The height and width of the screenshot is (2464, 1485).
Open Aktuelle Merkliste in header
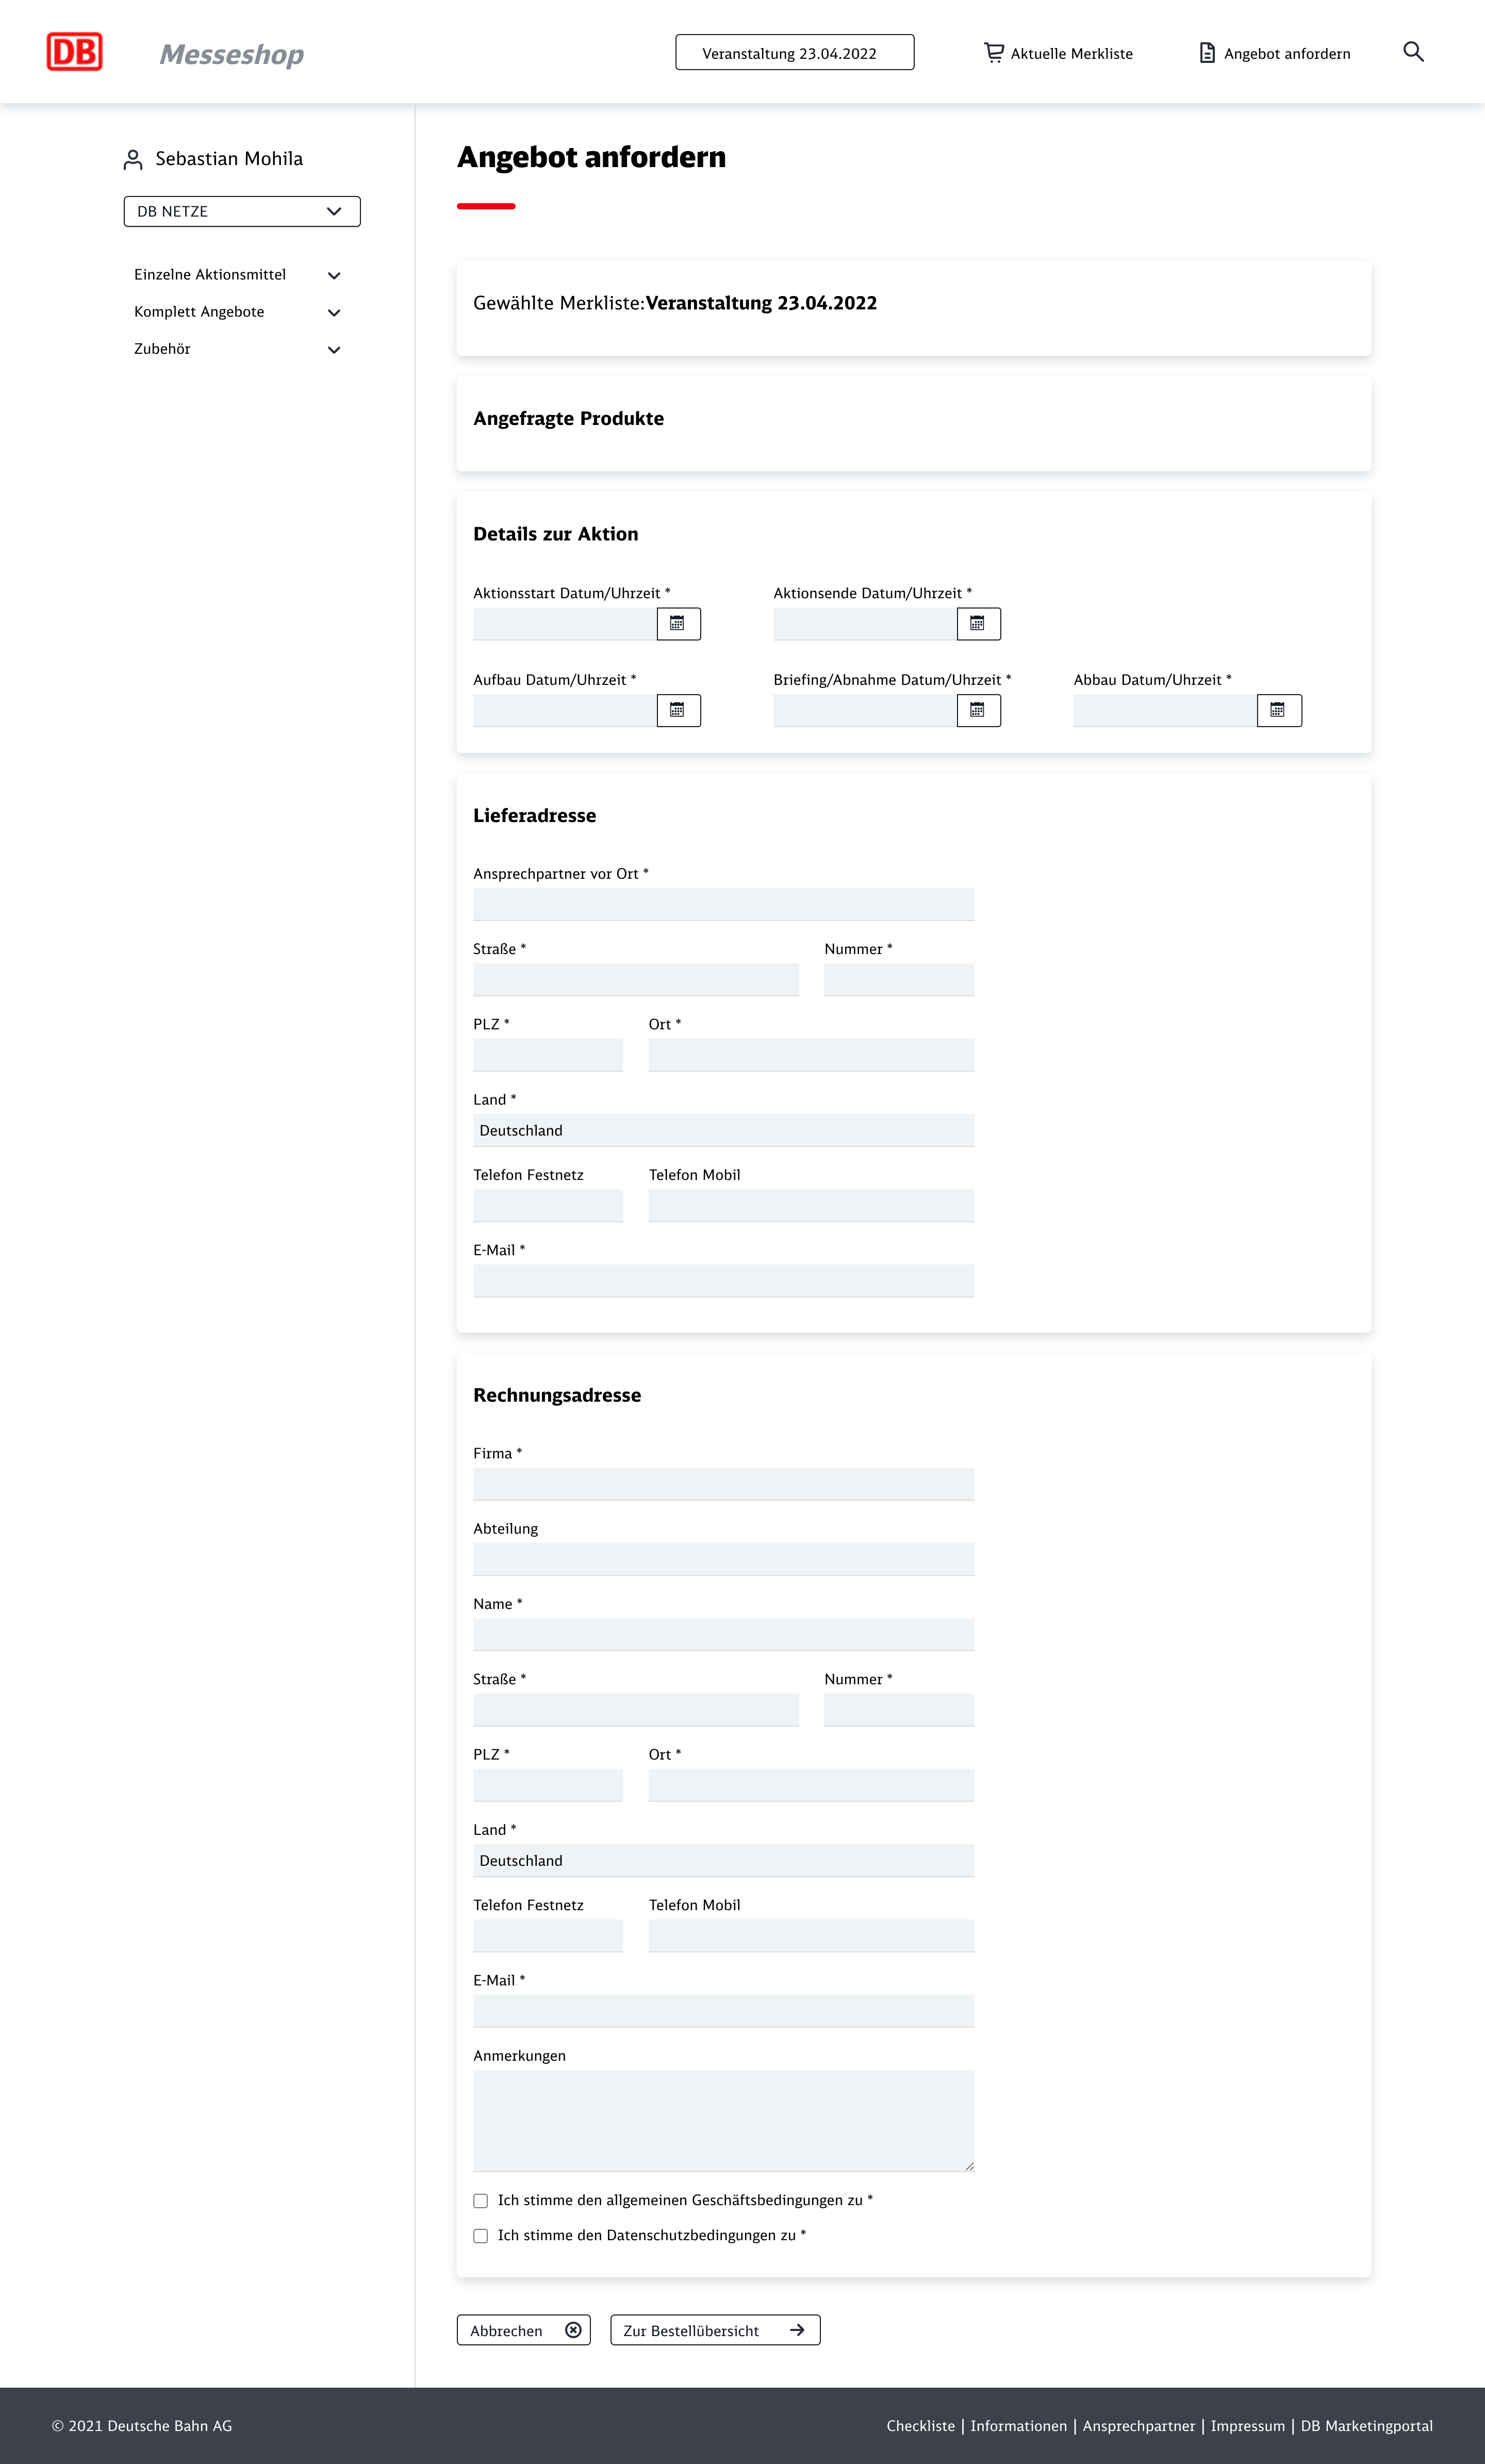1059,54
